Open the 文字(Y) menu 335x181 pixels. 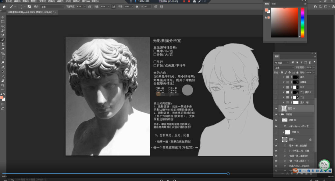(x=42, y=1)
